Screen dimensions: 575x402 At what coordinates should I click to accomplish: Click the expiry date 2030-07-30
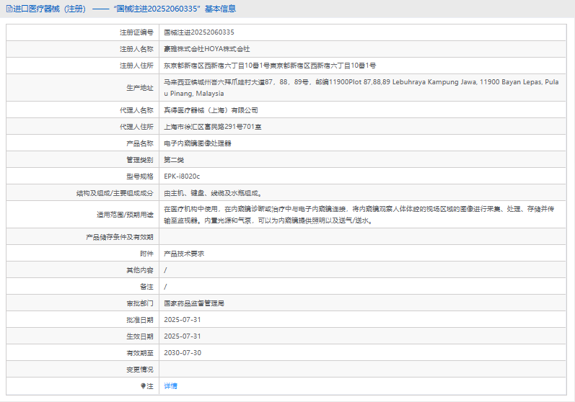(x=183, y=353)
